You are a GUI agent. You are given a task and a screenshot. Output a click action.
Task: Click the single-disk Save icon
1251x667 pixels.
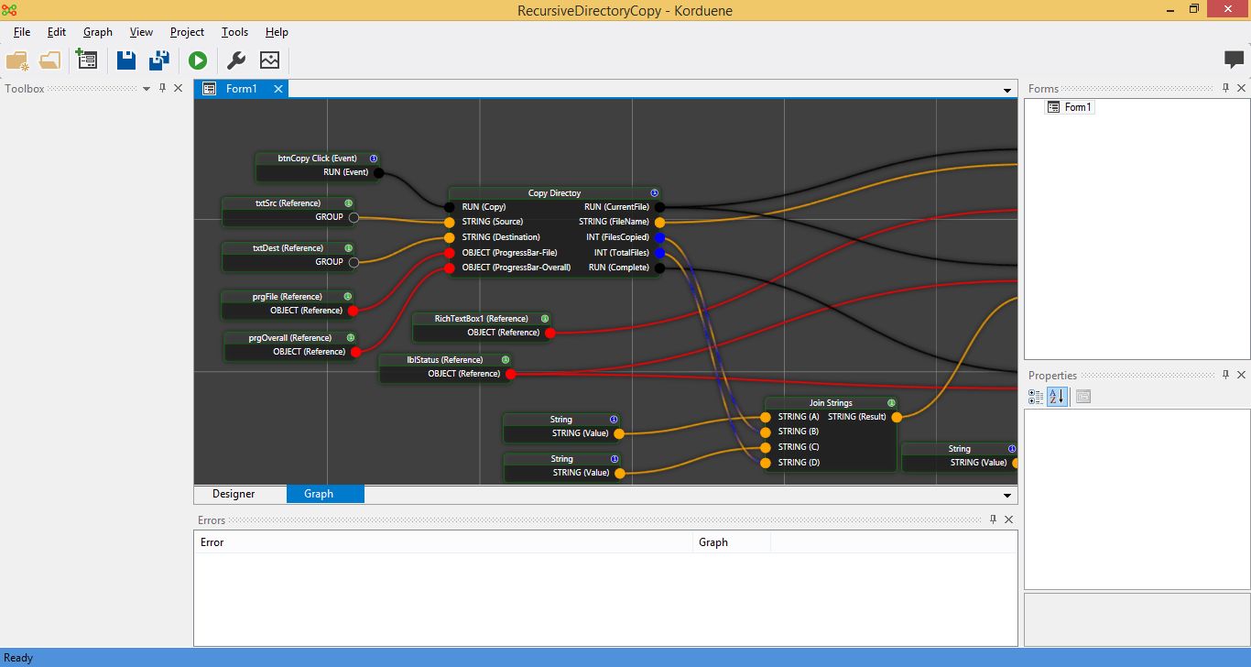click(126, 60)
